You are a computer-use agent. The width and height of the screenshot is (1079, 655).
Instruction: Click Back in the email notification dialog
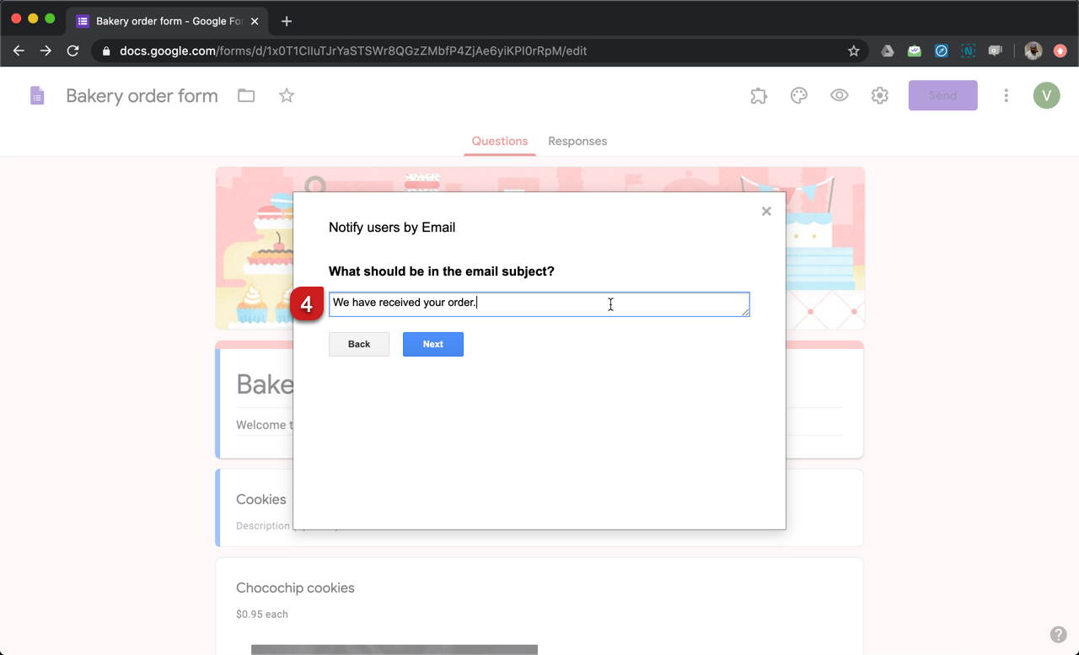point(358,344)
